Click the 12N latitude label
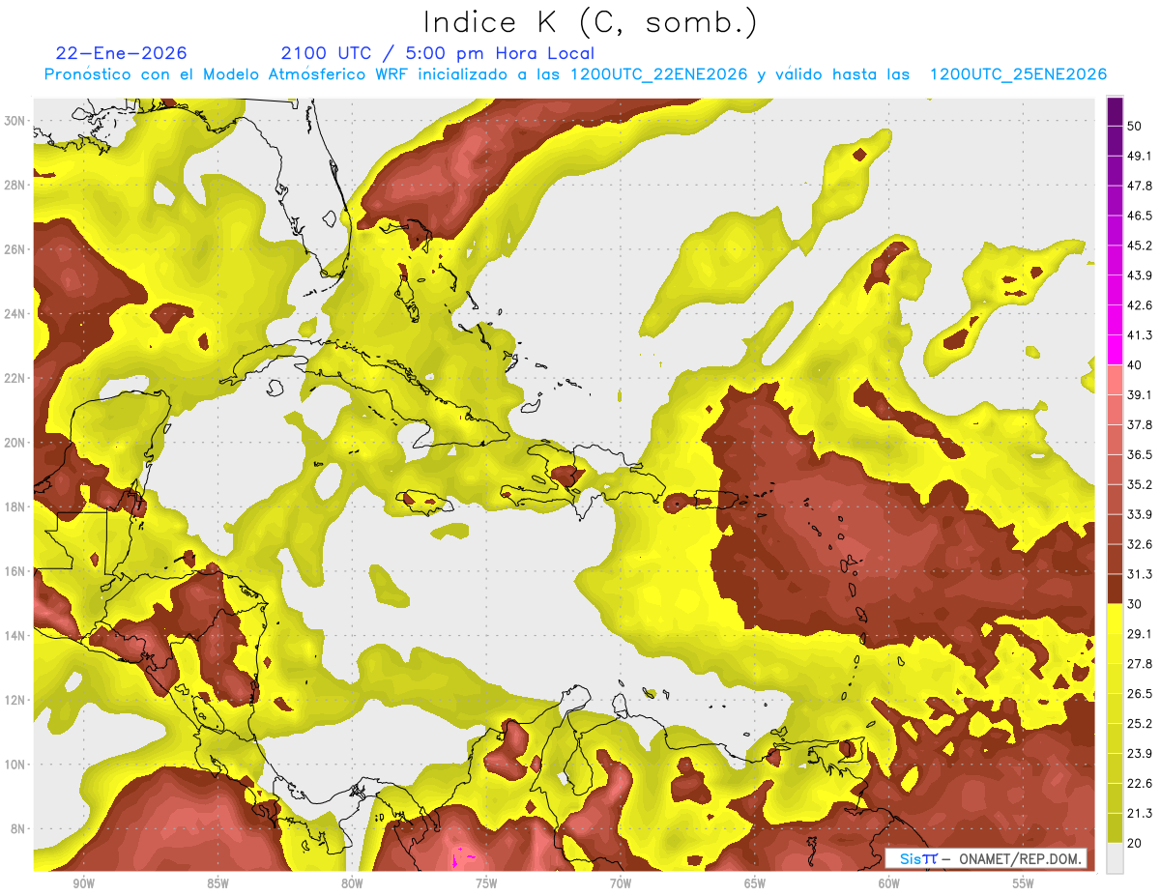1160x896 pixels. tap(14, 700)
